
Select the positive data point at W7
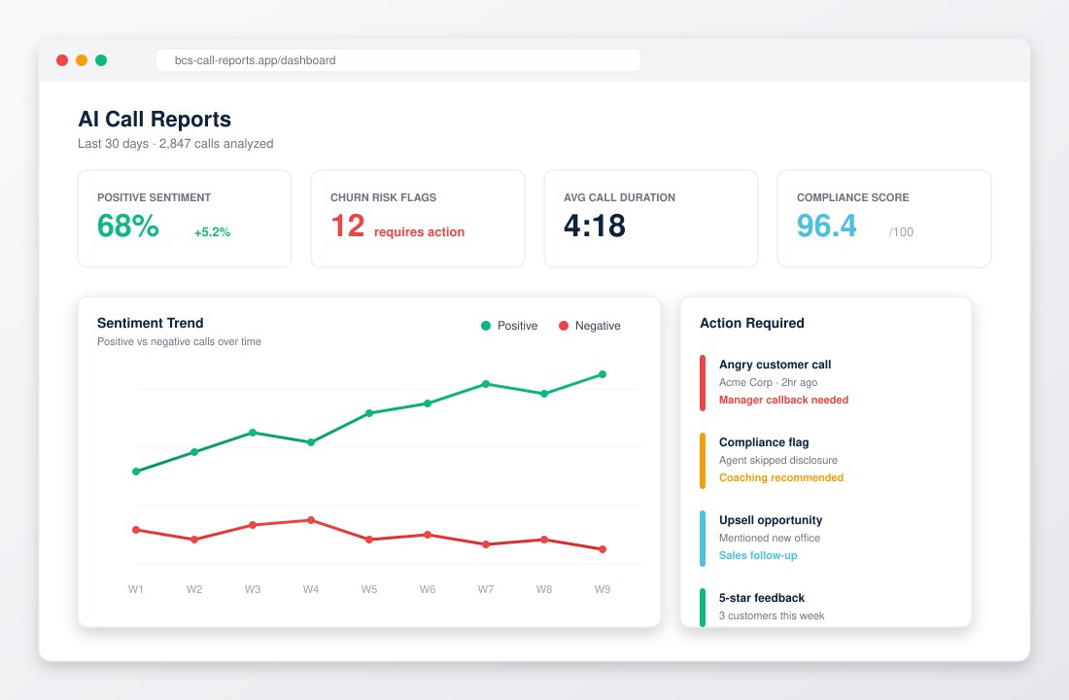click(x=485, y=384)
